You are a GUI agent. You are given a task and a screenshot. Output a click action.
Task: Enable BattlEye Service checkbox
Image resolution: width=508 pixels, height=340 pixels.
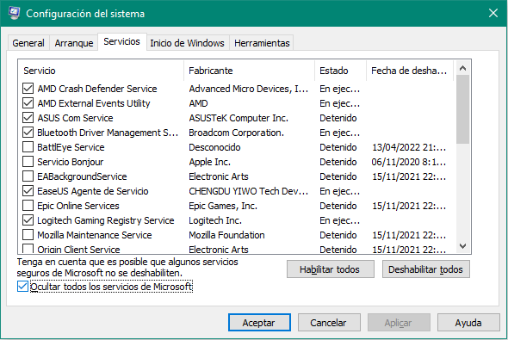coord(28,147)
